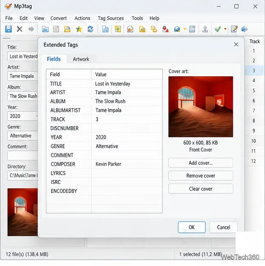
Task: Select the DISCNUMBER field row
Action: (x=104, y=128)
